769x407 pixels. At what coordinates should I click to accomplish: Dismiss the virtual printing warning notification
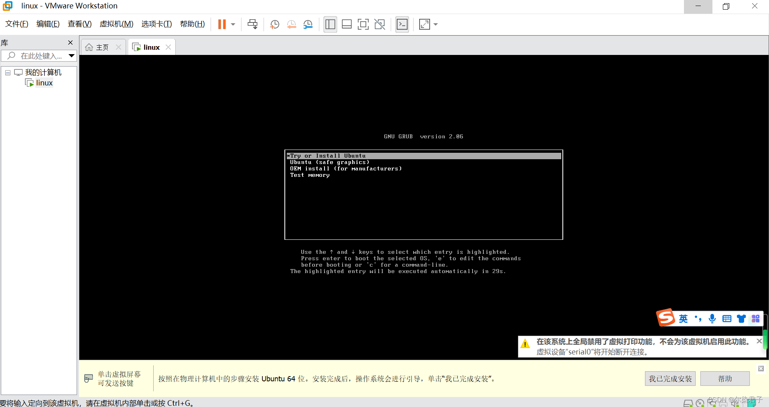click(759, 341)
